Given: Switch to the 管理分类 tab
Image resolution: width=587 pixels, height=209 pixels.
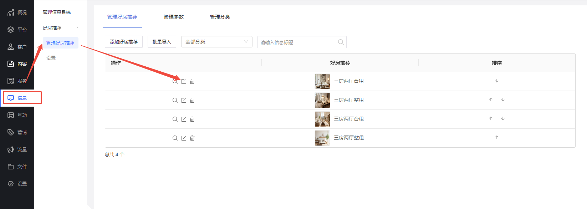Looking at the screenshot, I should (220, 17).
